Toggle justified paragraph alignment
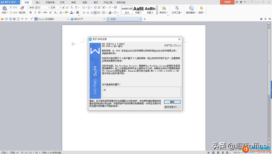This screenshot has width=272, height=154. [x=95, y=12]
